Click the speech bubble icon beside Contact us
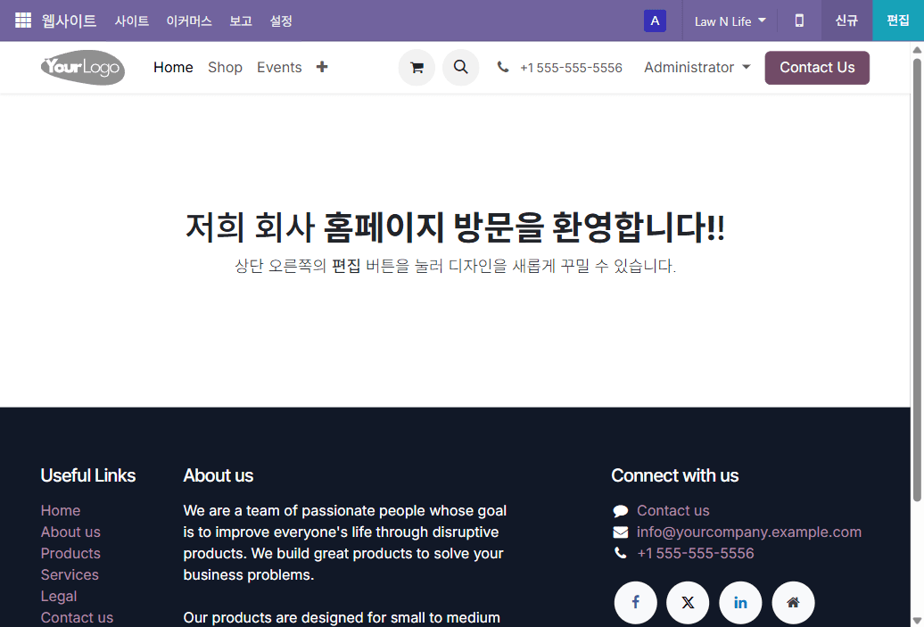The image size is (924, 627). point(620,510)
